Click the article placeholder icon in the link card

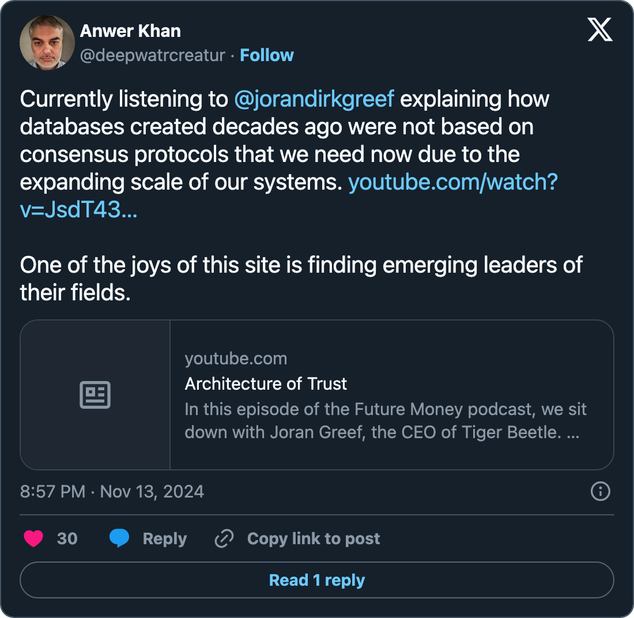[x=95, y=395]
